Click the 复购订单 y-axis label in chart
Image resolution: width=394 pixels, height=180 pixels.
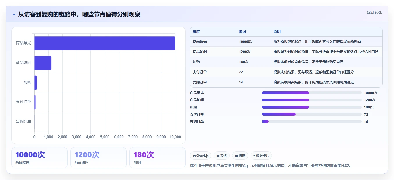click(24, 121)
